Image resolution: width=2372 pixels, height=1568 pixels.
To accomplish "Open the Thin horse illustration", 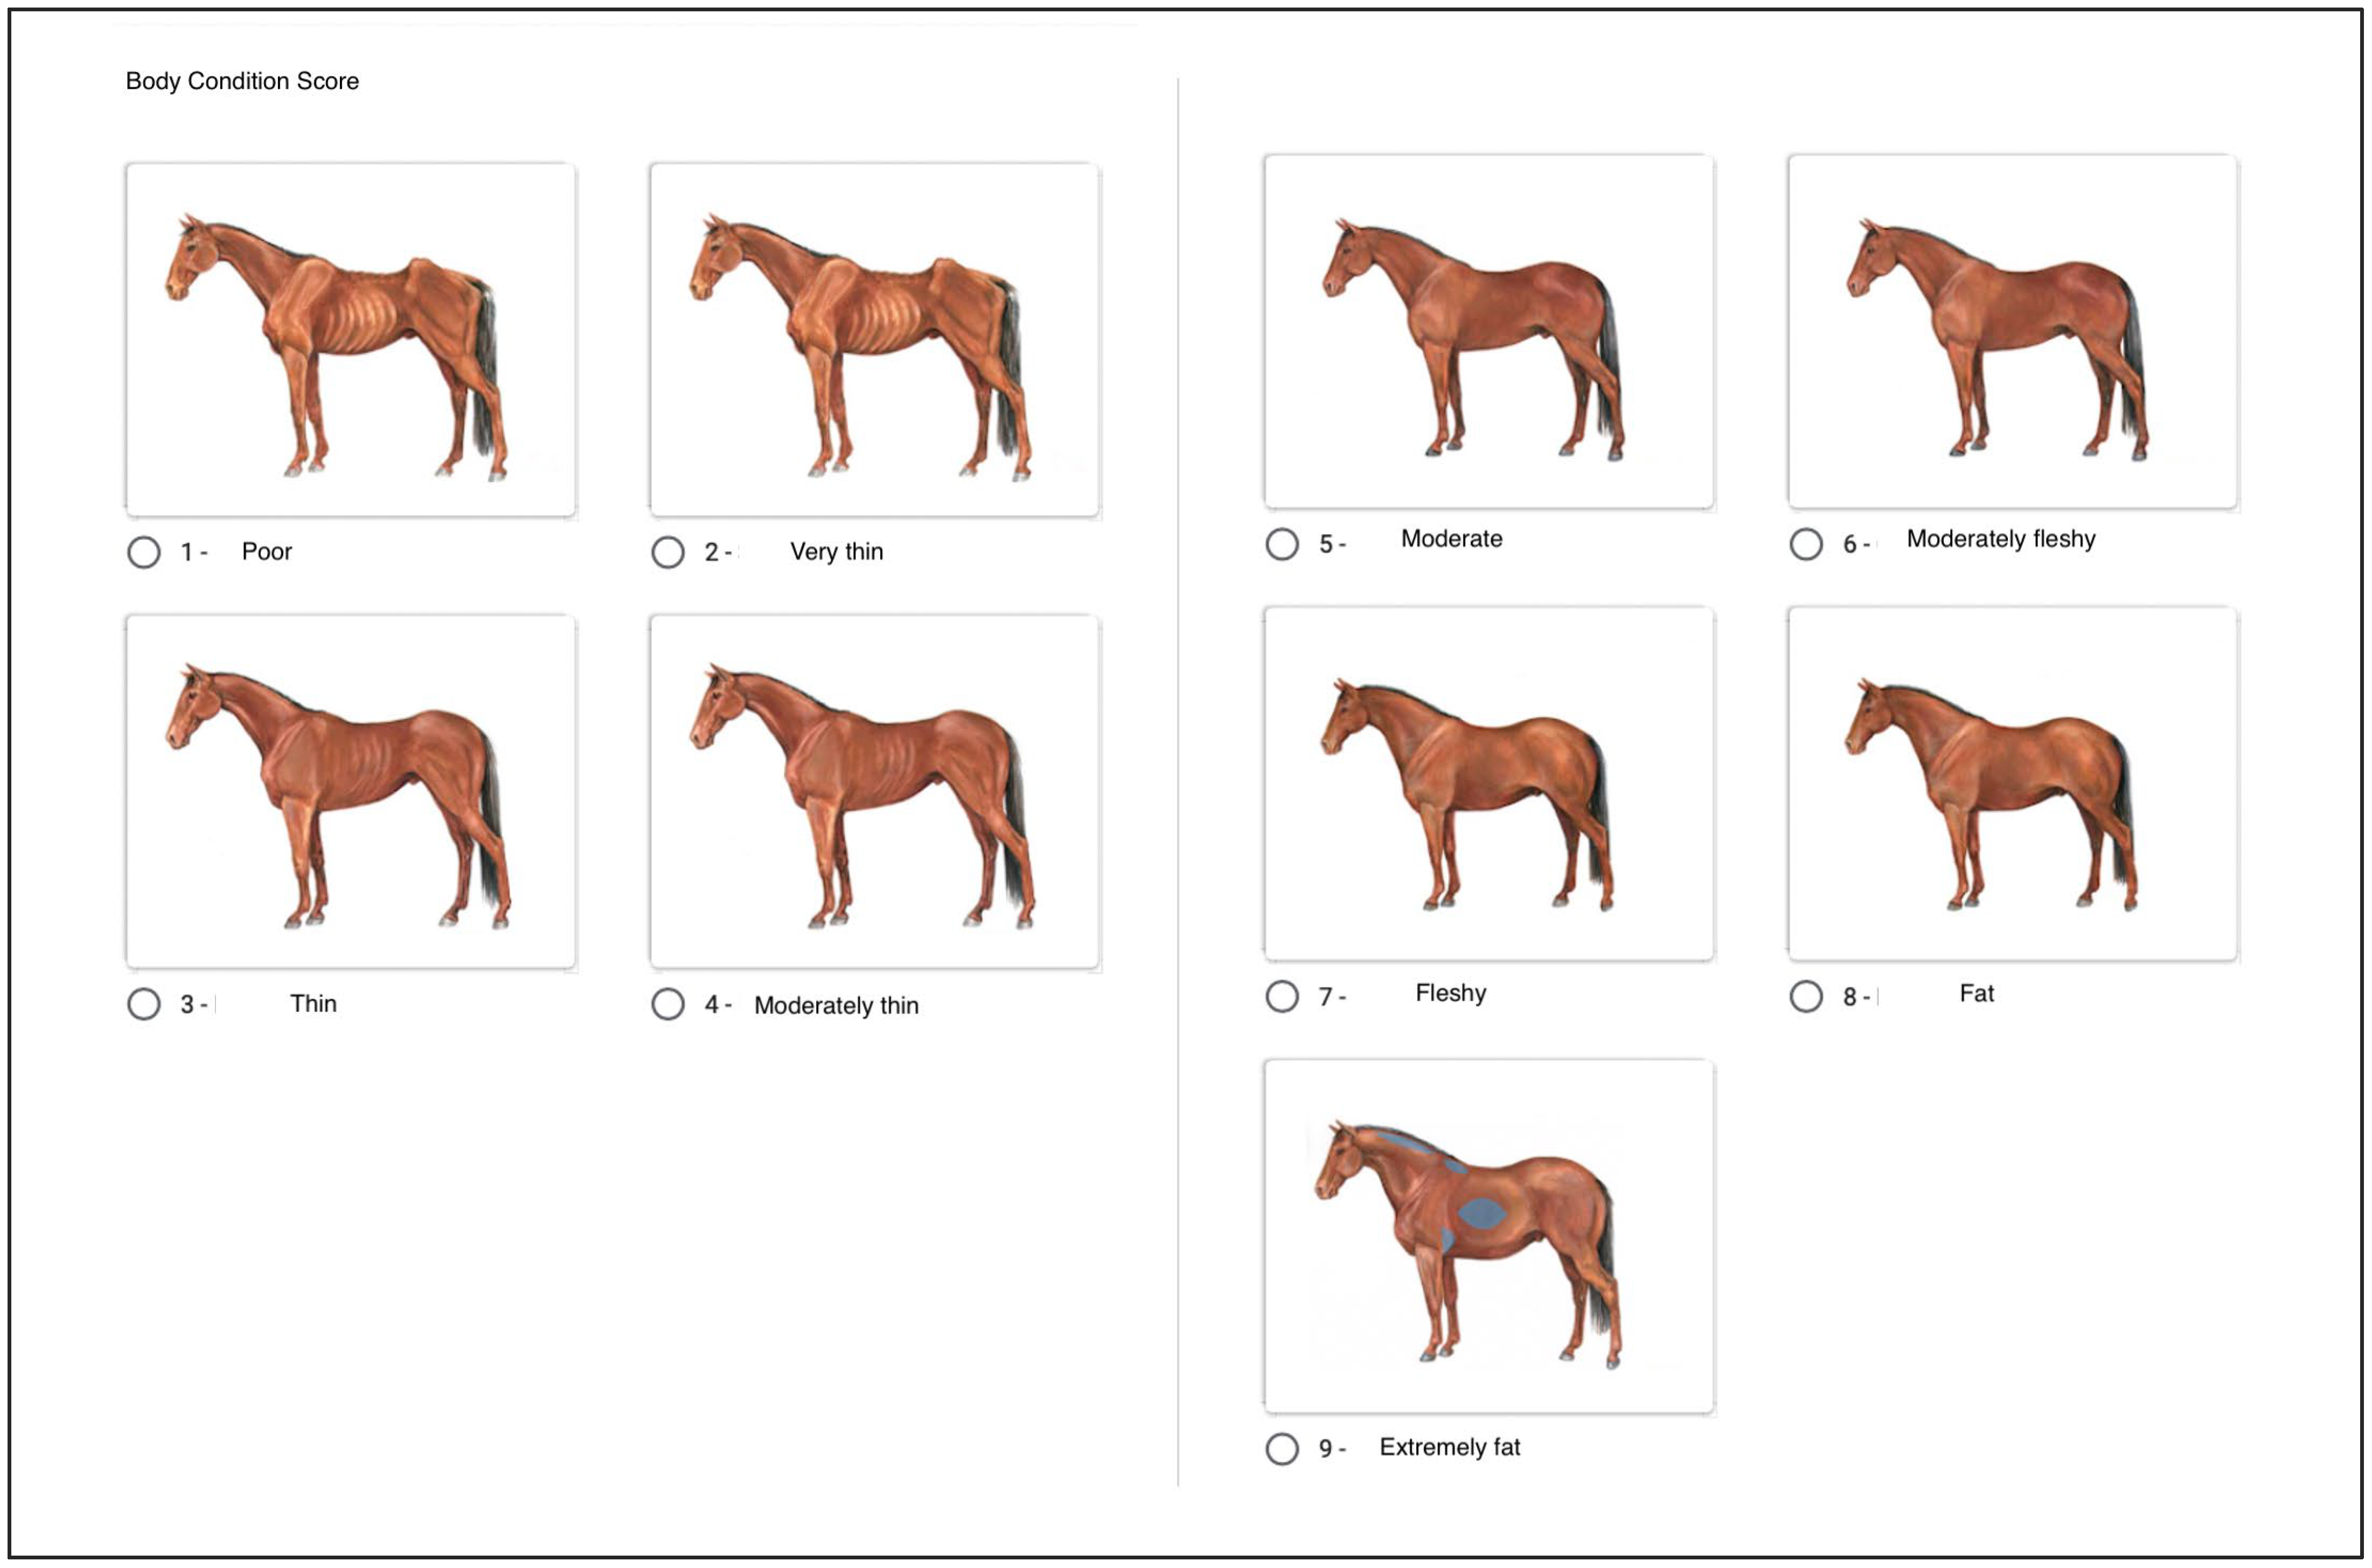I will [350, 792].
